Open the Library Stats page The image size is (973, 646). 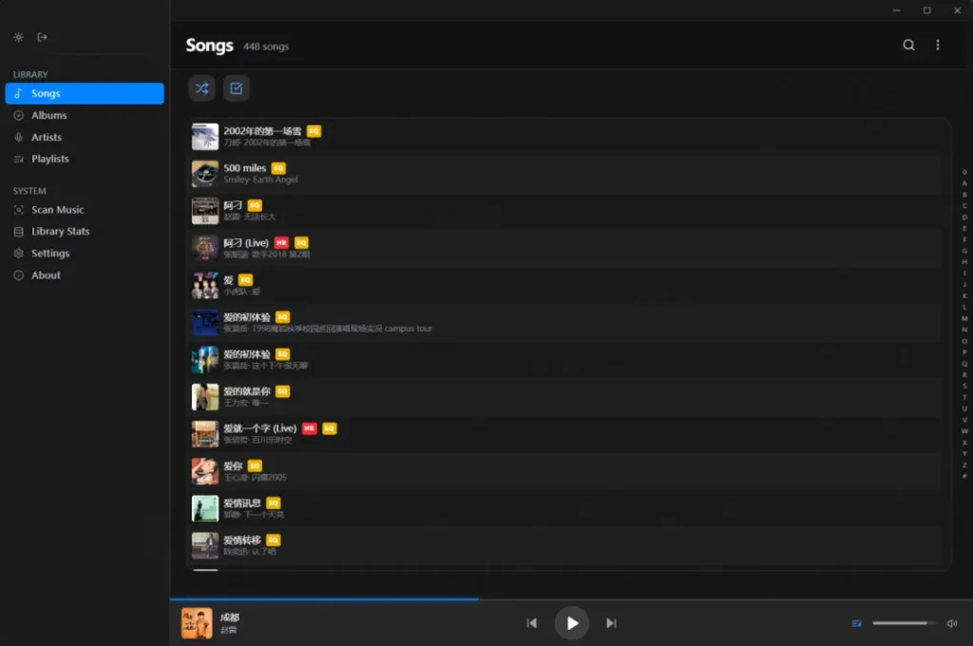(60, 232)
